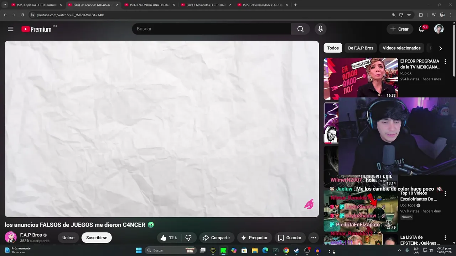Open the notifications bell

point(422,29)
